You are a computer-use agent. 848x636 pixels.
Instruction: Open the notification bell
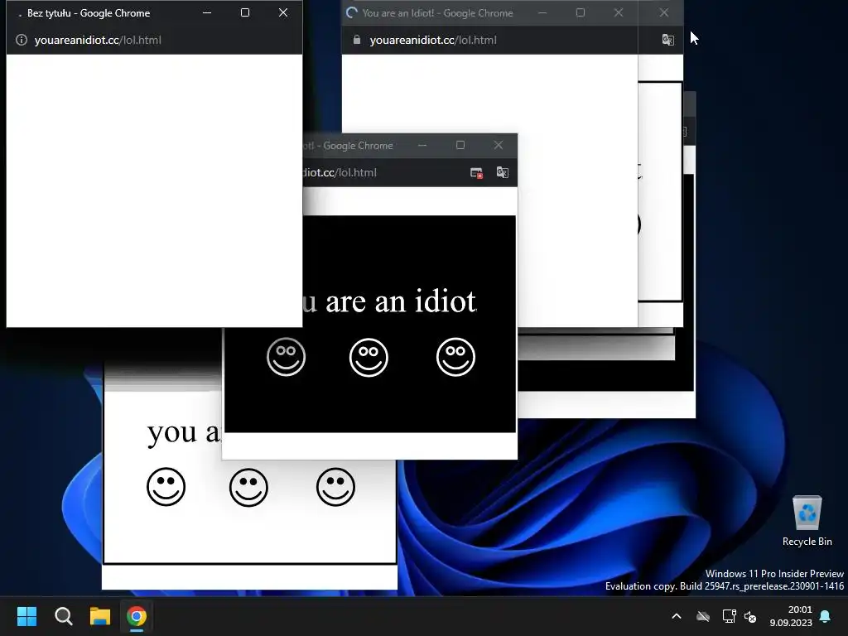click(825, 616)
